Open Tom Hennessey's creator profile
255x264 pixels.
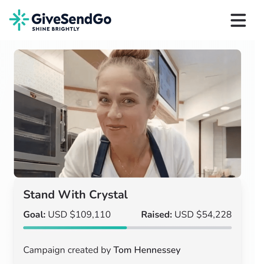coord(147,250)
